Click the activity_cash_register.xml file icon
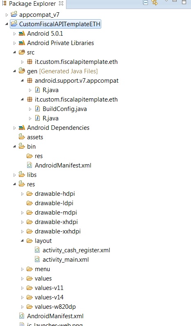Screen dimensions: 191x326 coord(37,250)
